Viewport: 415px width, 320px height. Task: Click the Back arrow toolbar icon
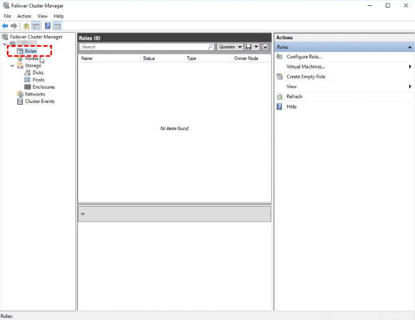coord(5,26)
